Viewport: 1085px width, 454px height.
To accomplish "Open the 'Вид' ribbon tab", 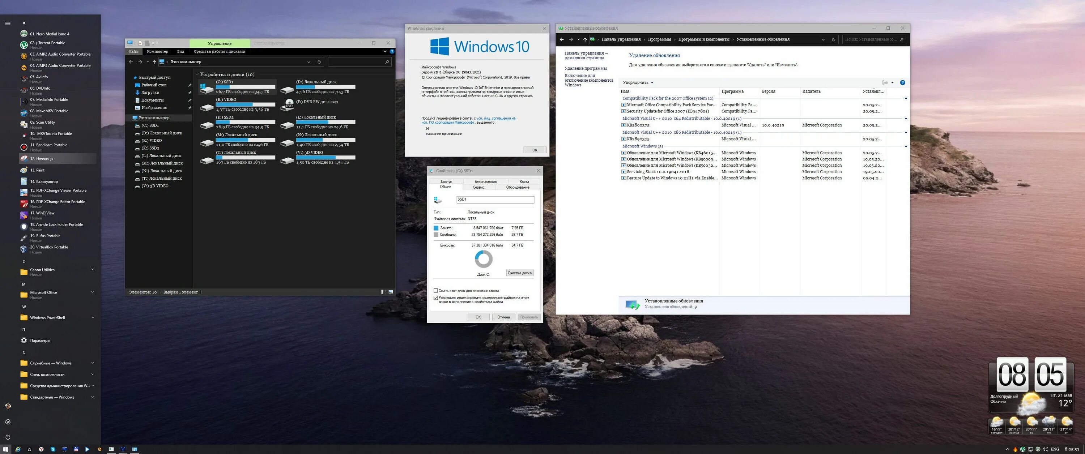I will (181, 51).
